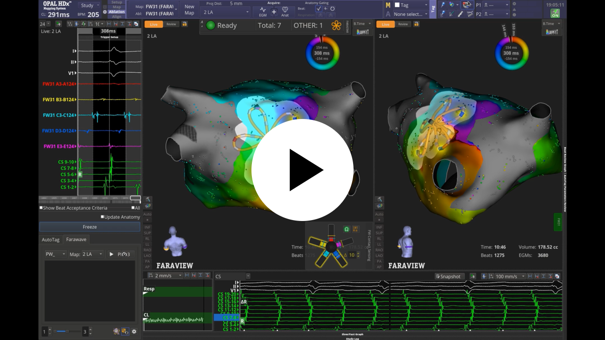Select the Align workflow tab
Screen dimensions: 605x340
116,17
